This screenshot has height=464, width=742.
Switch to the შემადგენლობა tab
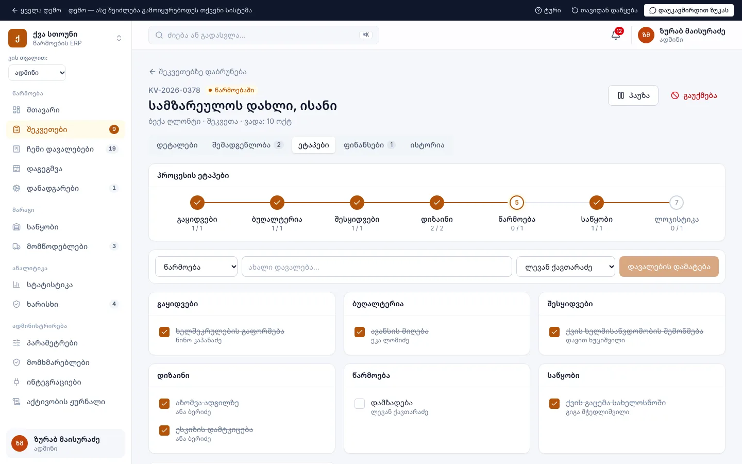coord(248,145)
